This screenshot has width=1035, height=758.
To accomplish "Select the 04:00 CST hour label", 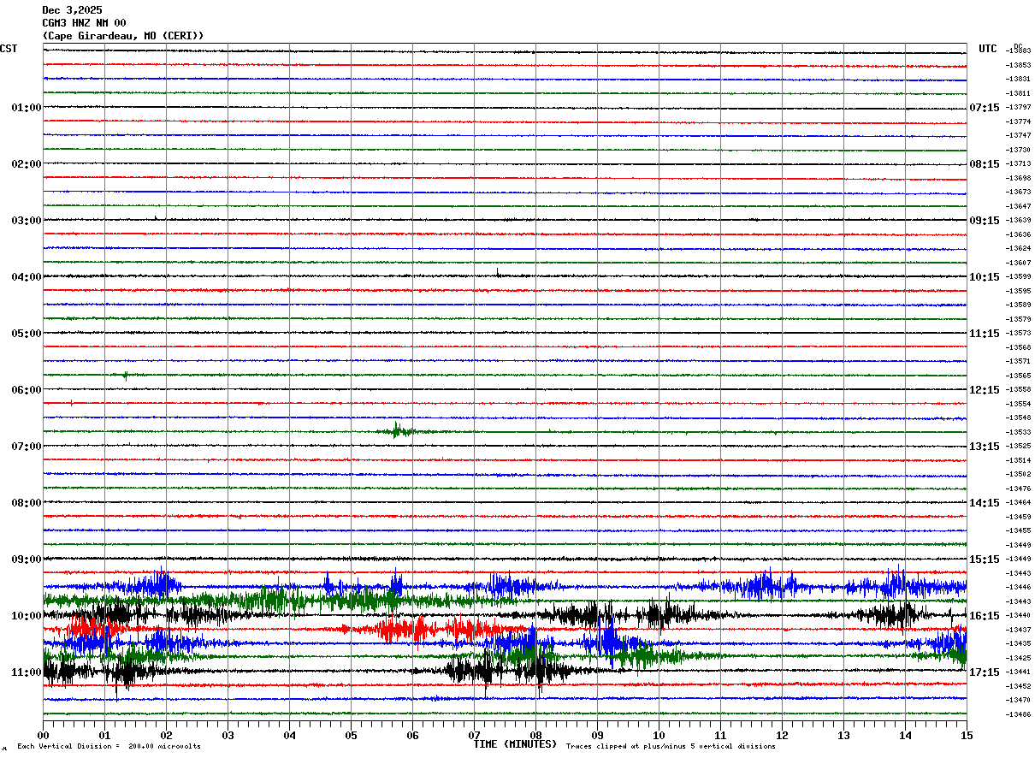I will click(26, 277).
